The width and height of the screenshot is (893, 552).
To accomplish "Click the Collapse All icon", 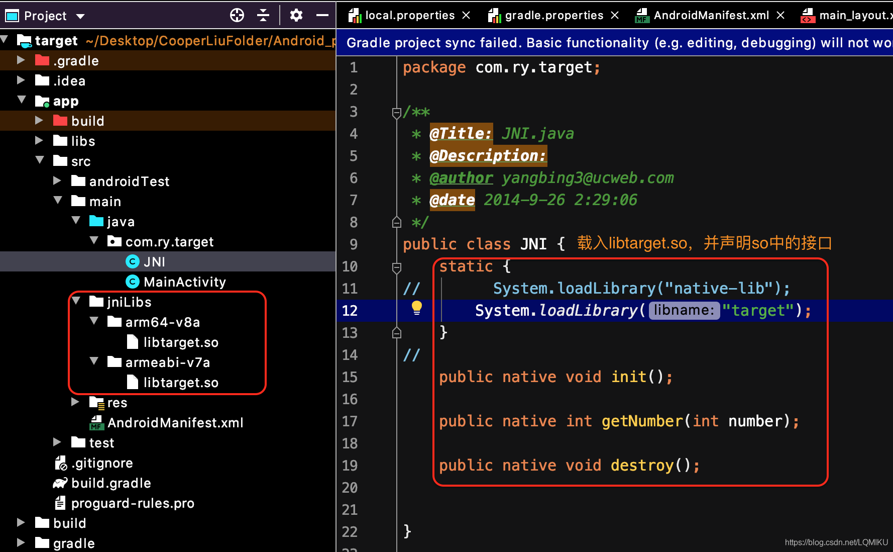I will (263, 16).
